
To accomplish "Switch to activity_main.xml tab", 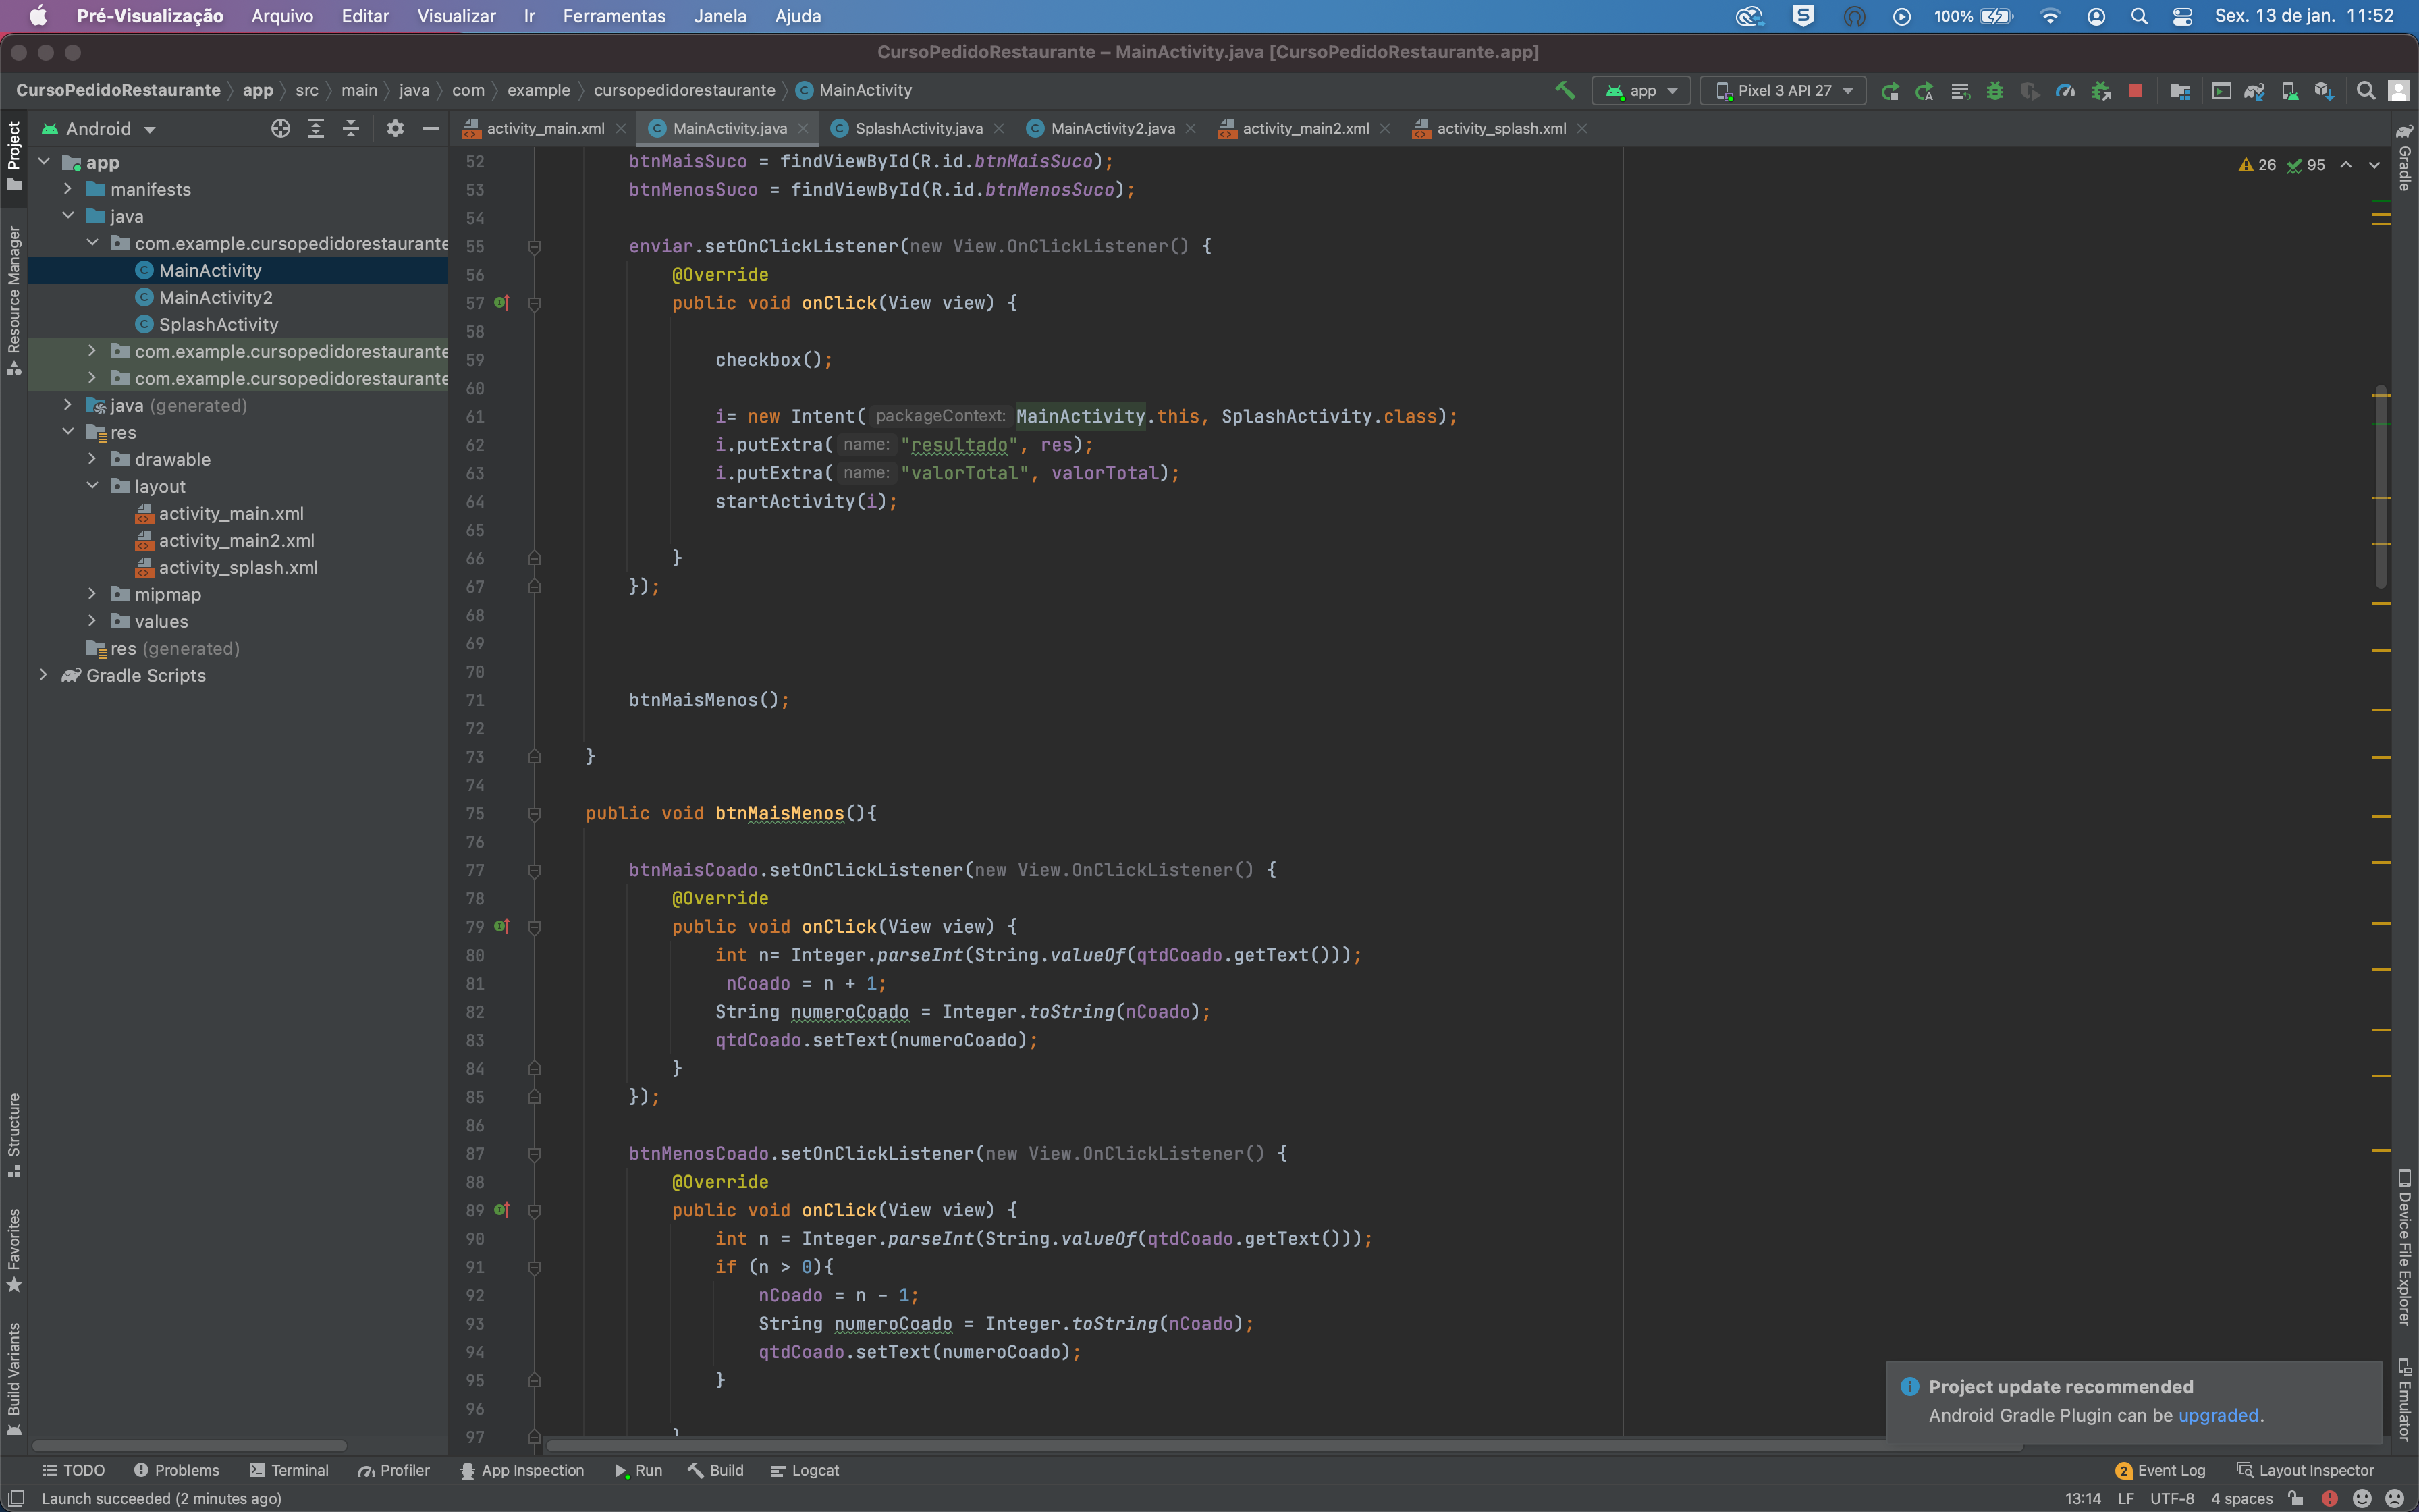I will [x=545, y=128].
